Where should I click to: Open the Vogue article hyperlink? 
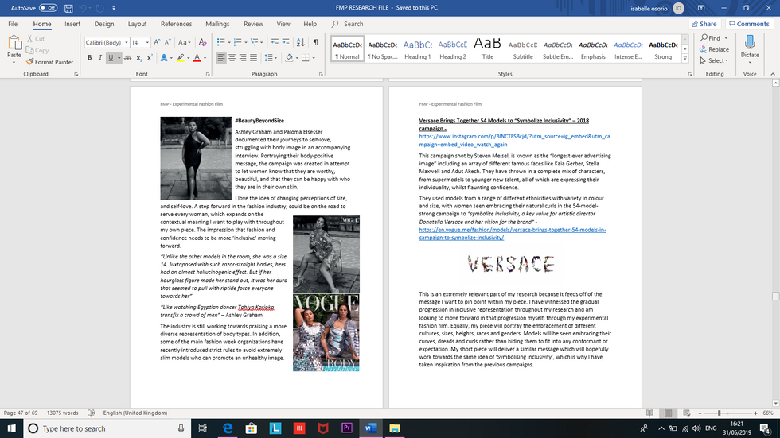coord(512,234)
